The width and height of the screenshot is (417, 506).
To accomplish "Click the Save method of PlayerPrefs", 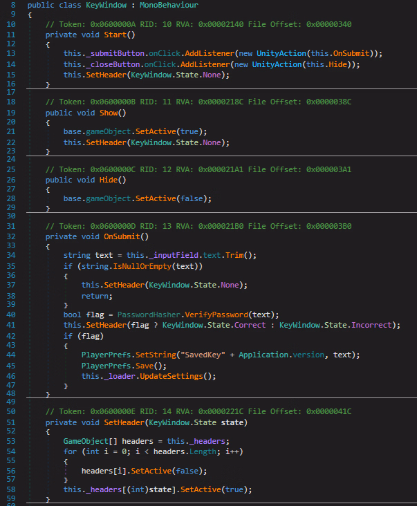I will (x=145, y=366).
